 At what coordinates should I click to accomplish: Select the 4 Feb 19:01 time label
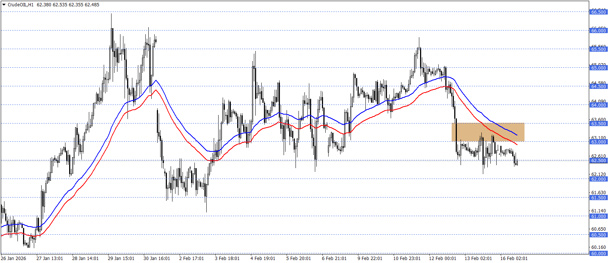263,258
